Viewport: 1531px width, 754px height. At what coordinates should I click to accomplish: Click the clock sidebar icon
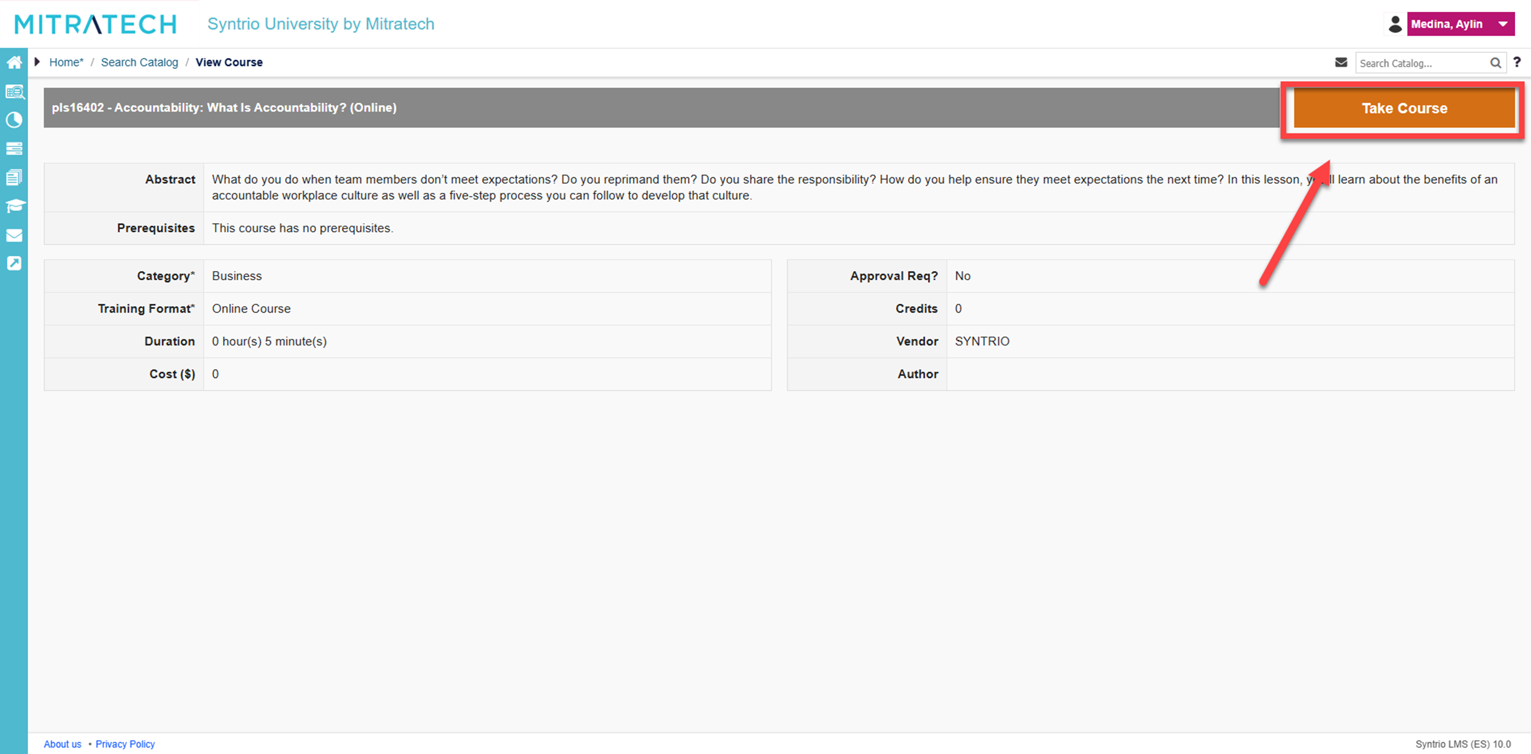point(14,120)
